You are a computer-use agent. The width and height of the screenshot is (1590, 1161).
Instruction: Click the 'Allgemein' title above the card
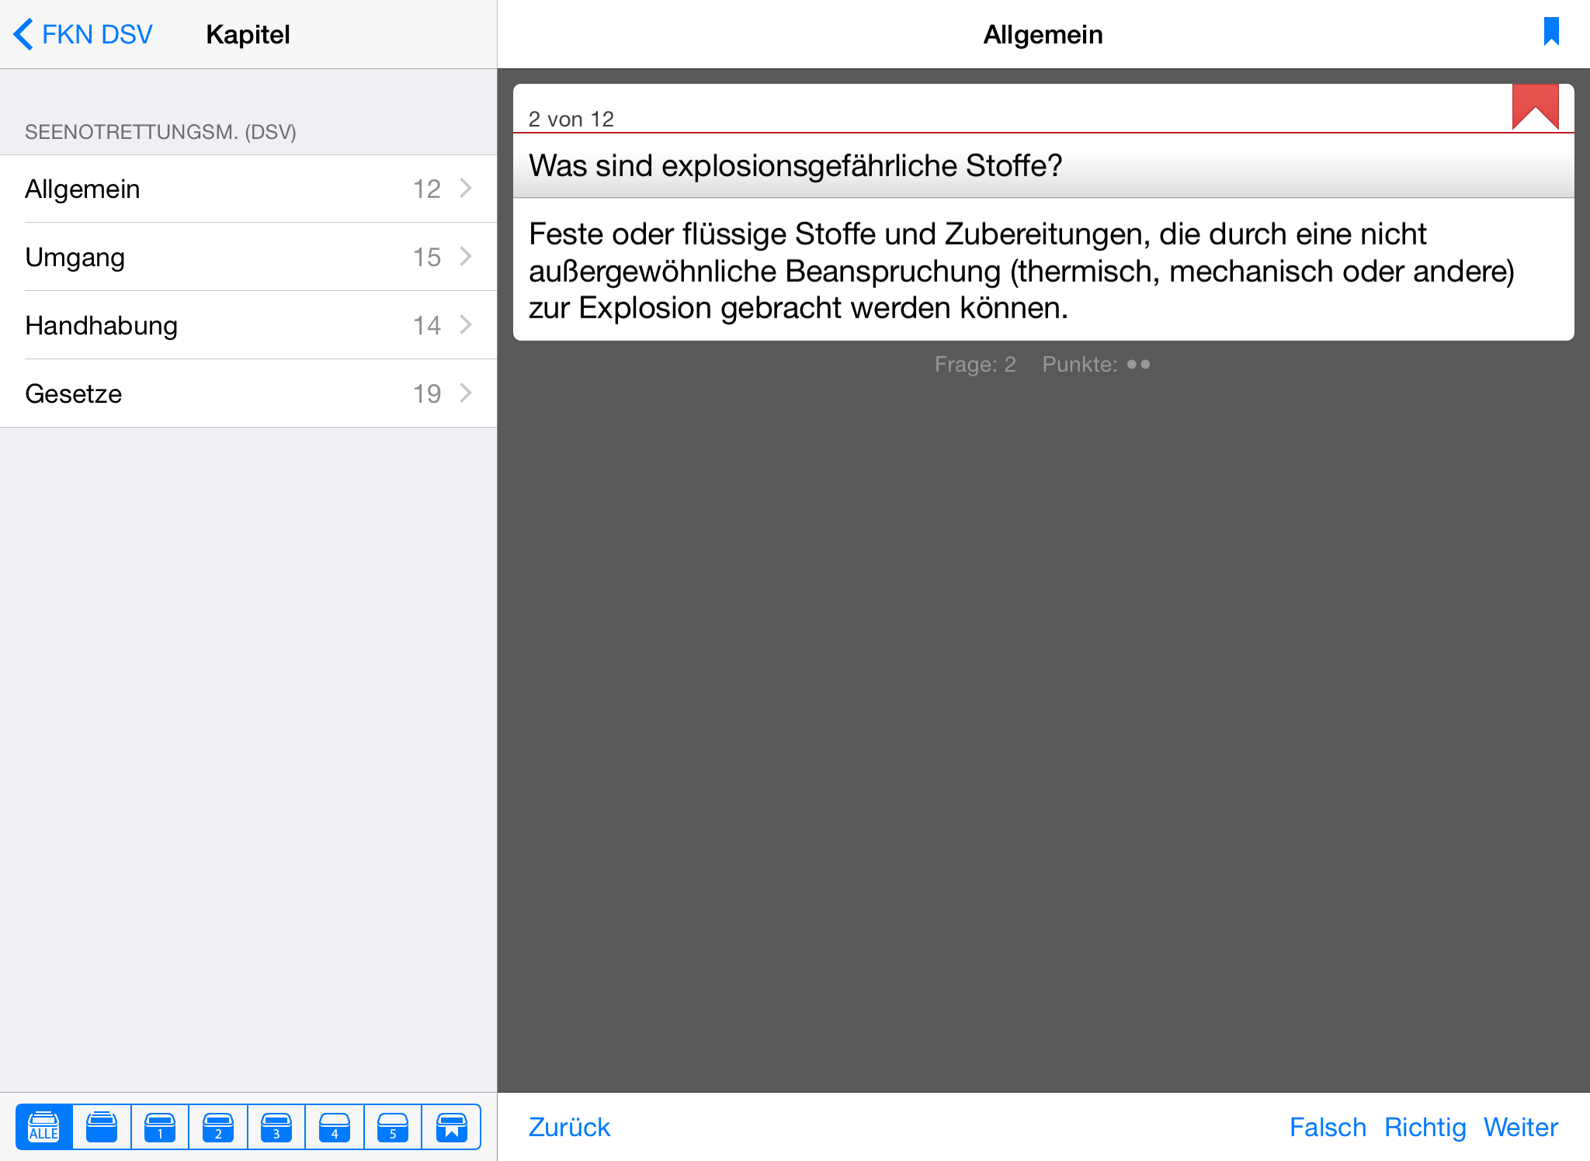point(1043,34)
